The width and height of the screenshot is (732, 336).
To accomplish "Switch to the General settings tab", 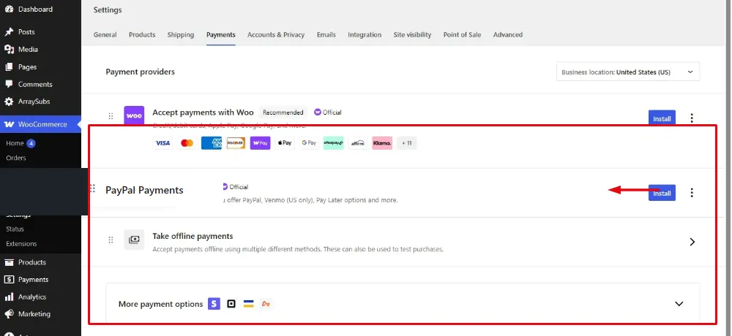I will click(x=105, y=34).
